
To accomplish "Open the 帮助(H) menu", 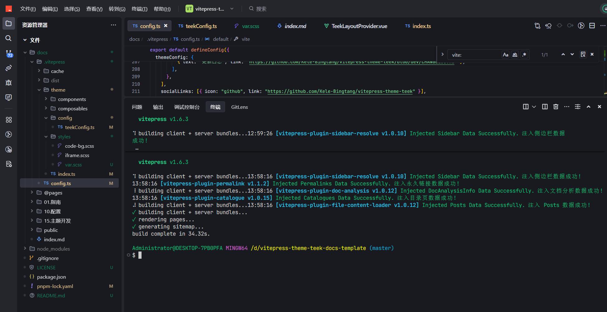I will tap(162, 9).
